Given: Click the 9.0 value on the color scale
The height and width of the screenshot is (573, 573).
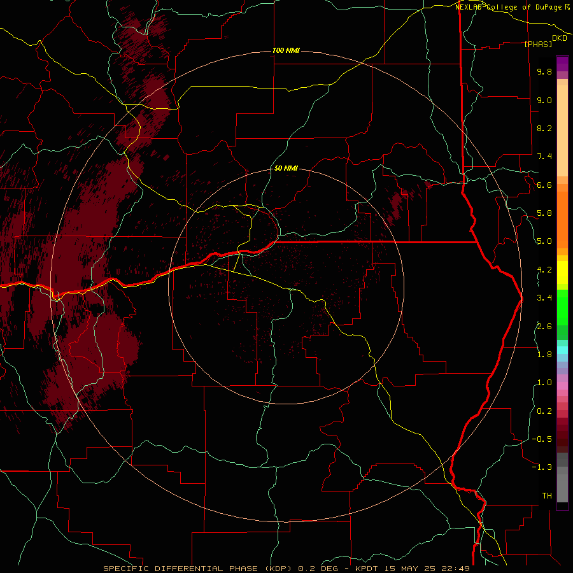Looking at the screenshot, I should (544, 100).
